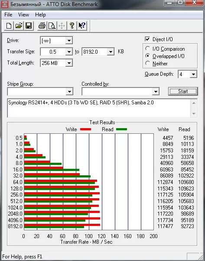Start the disk benchmark

183,91
